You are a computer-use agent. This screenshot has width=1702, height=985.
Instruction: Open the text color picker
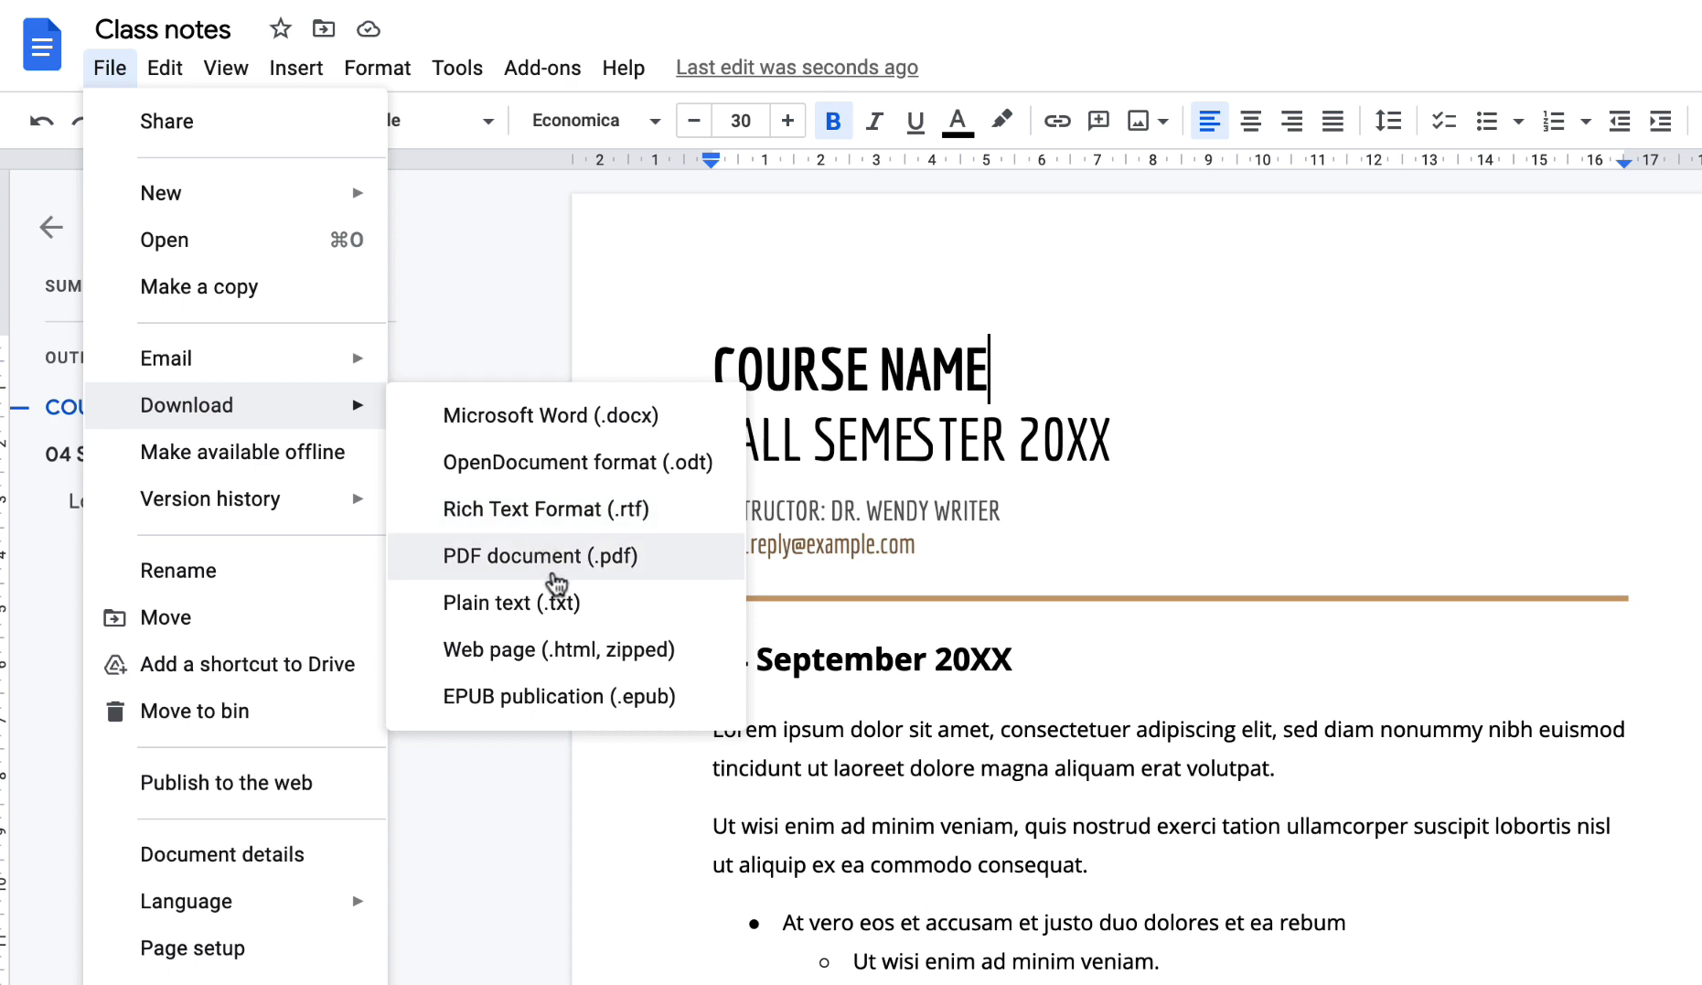958,121
